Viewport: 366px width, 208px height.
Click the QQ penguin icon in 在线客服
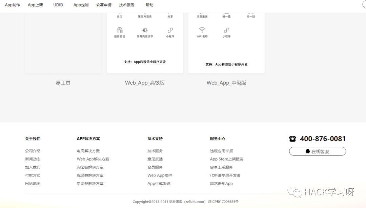tap(308, 151)
